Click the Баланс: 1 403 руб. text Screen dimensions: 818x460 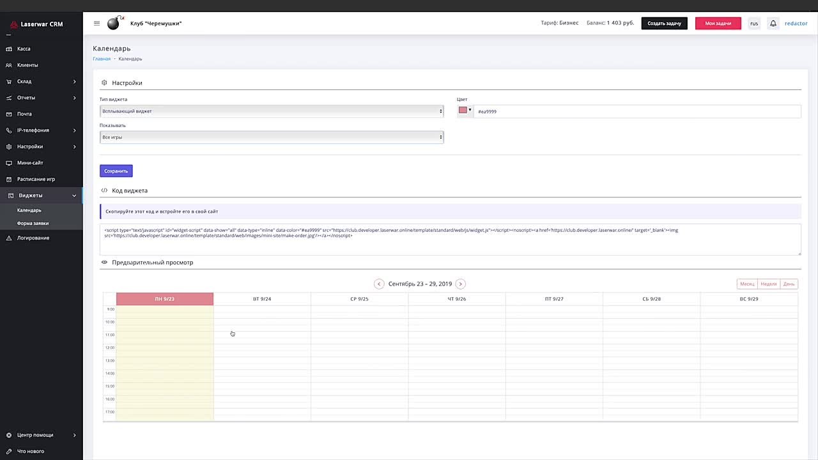tap(610, 23)
